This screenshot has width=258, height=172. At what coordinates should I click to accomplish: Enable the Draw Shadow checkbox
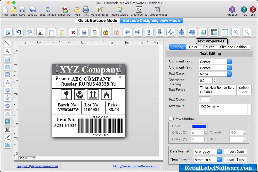pos(170,119)
